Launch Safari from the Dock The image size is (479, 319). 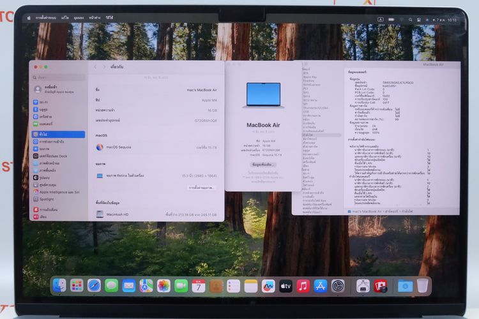[94, 286]
